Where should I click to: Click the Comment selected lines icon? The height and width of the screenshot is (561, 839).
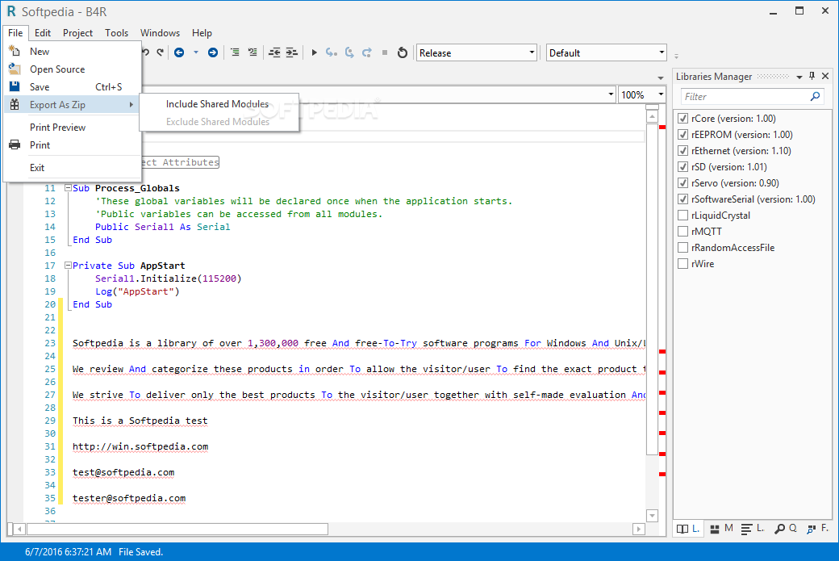[x=235, y=52]
